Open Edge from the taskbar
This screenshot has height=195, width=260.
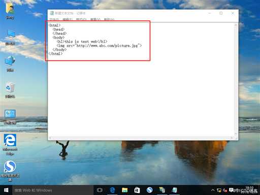112,190
